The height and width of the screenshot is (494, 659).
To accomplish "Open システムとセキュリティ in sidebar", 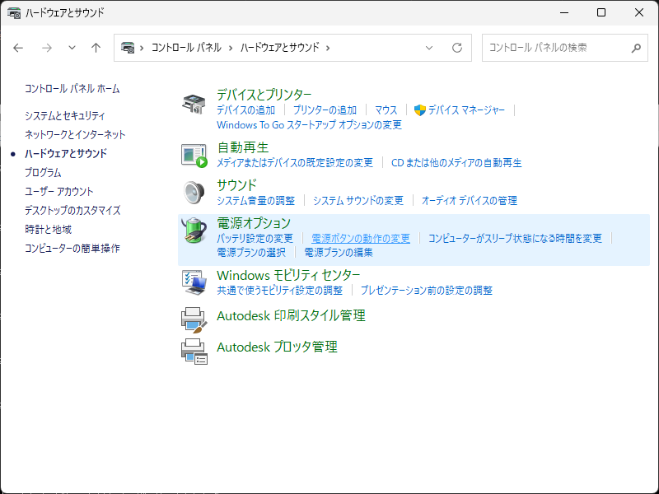I will [x=65, y=115].
